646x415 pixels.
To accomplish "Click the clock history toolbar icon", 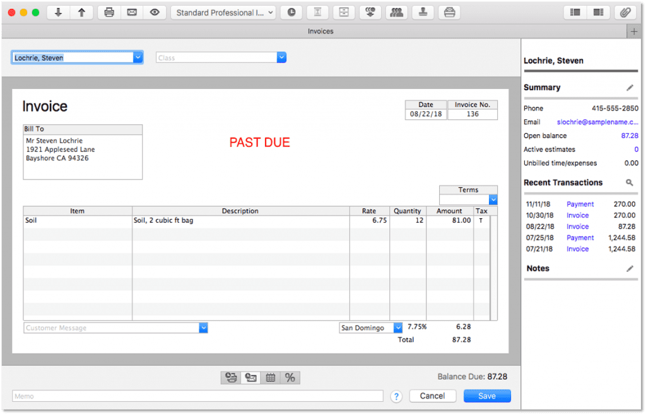I will (291, 13).
